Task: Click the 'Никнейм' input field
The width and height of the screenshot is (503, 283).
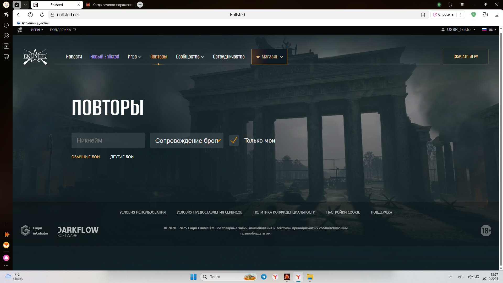Action: pos(108,140)
